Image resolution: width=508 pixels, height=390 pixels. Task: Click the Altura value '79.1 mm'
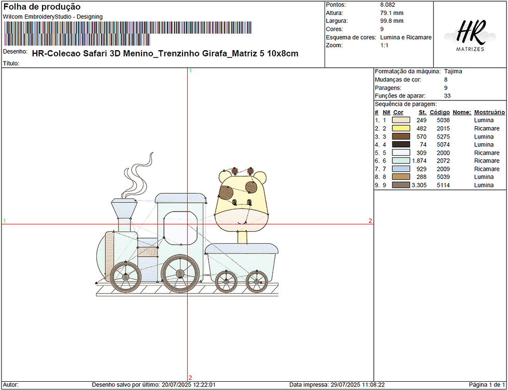coord(392,13)
